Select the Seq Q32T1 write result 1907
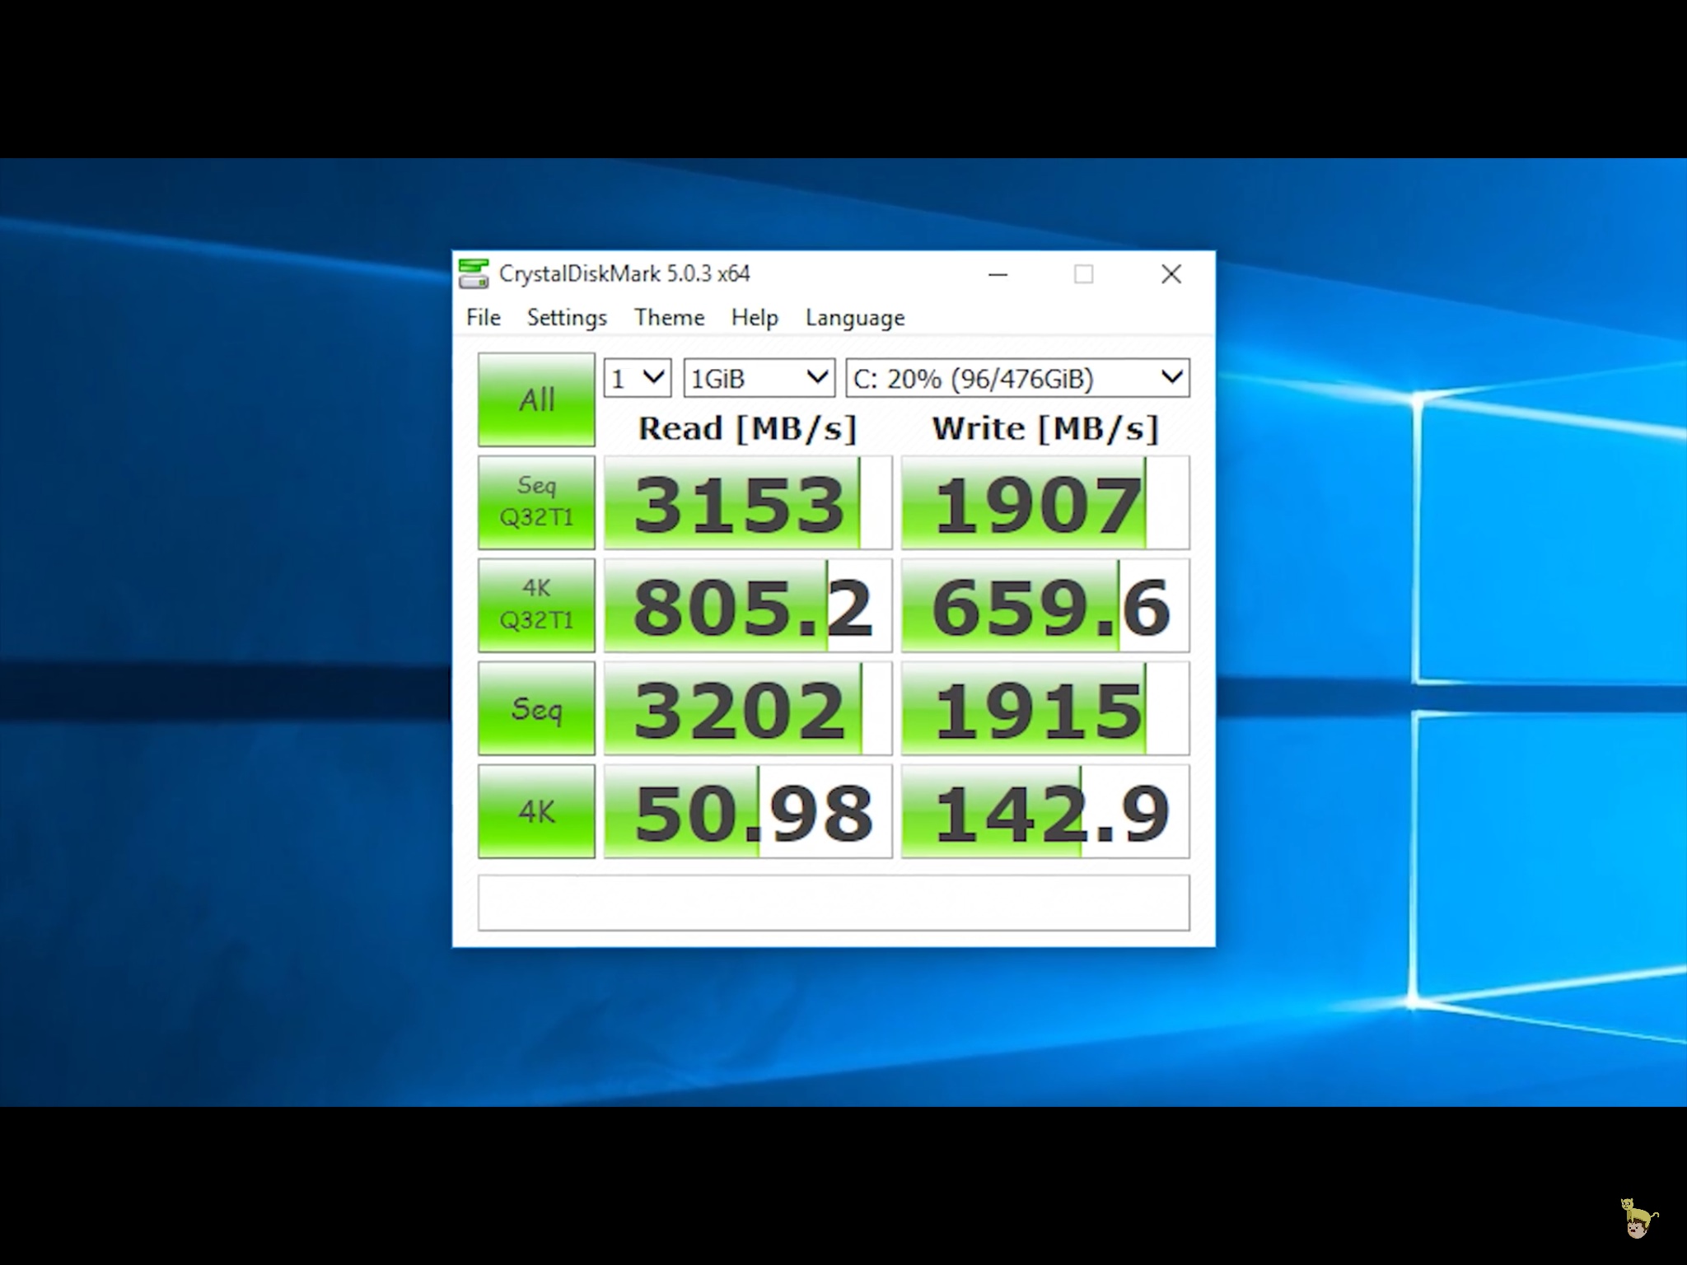Viewport: 1687px width, 1265px height. click(1045, 502)
